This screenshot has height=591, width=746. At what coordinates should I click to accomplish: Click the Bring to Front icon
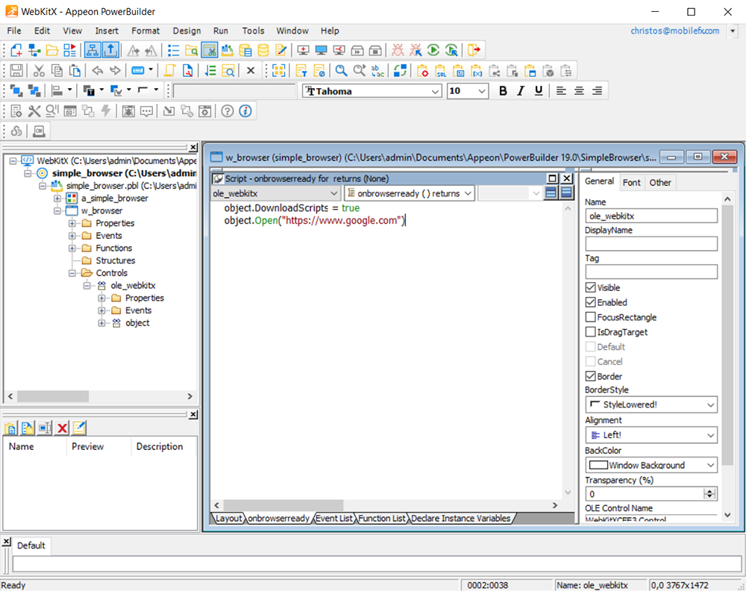click(16, 90)
